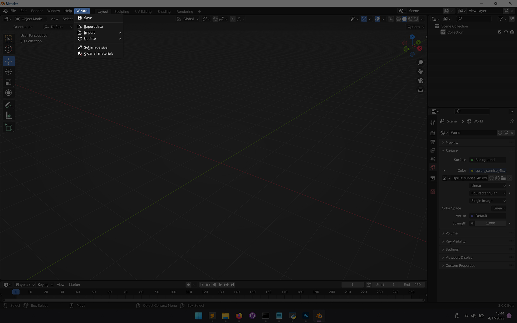
Task: Open the World properties tab
Action: pos(433,167)
